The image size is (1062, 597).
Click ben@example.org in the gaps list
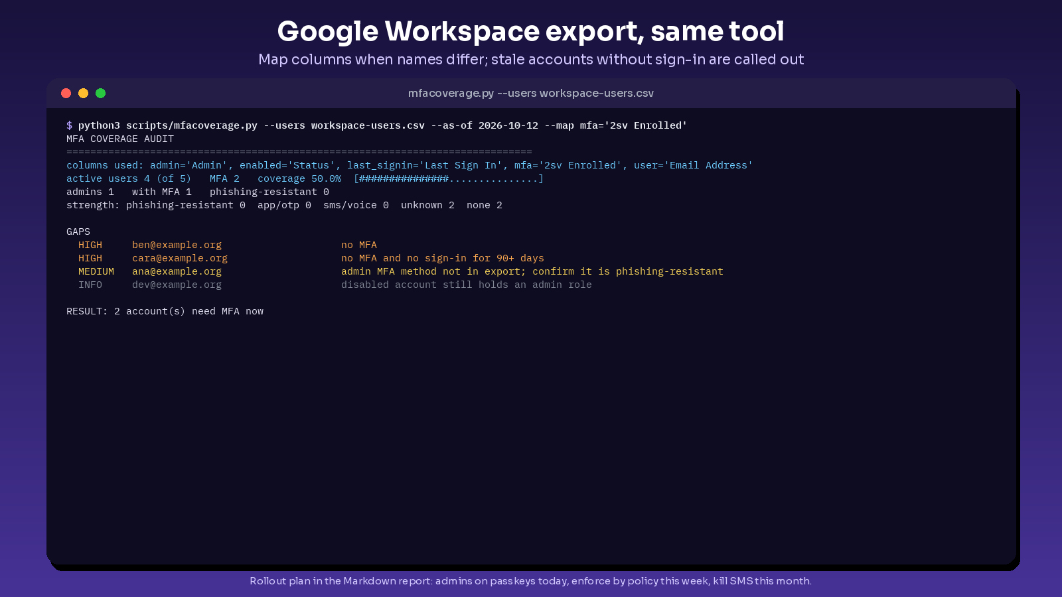coord(177,245)
